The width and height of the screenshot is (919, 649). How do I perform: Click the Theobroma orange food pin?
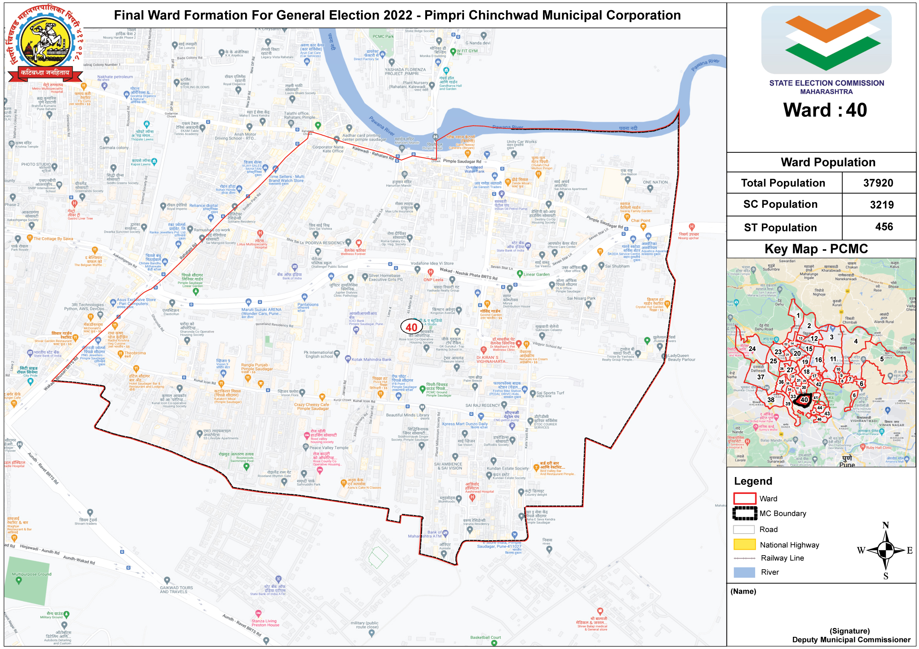(120, 354)
